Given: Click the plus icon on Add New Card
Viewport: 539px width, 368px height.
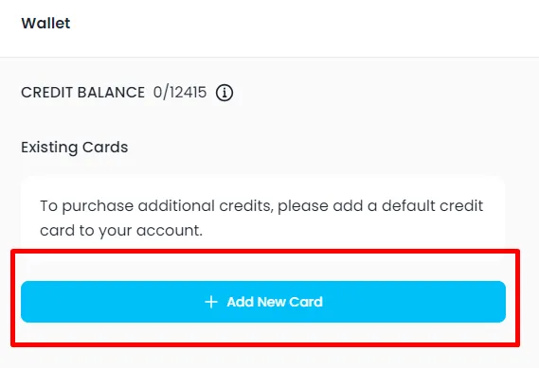Looking at the screenshot, I should tap(211, 302).
